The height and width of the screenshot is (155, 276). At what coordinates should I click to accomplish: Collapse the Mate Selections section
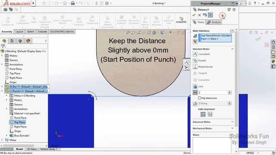point(232,31)
